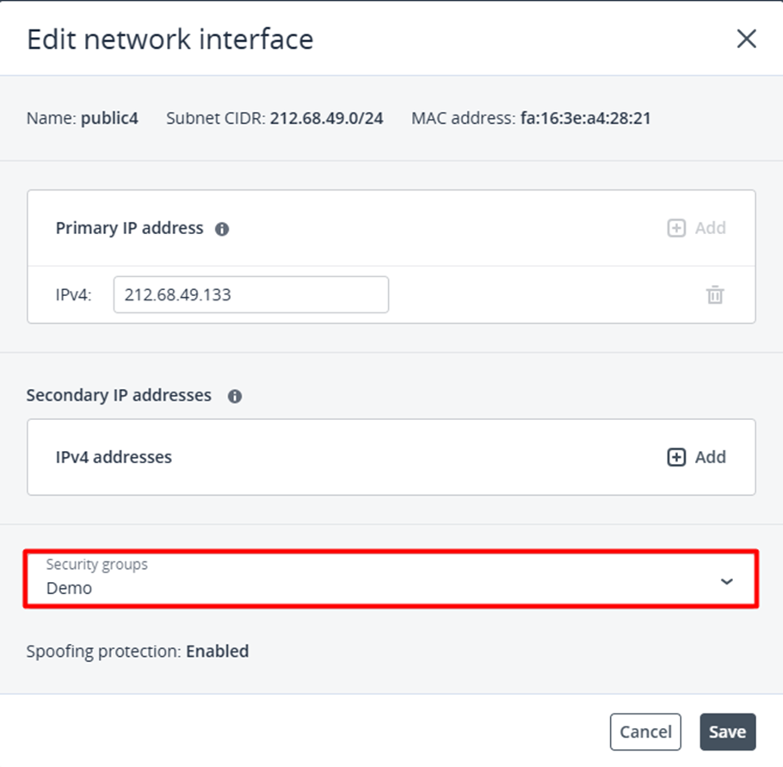Viewport: 783px width, 767px height.
Task: Click the plus icon in IPv4 addresses row
Action: [676, 457]
